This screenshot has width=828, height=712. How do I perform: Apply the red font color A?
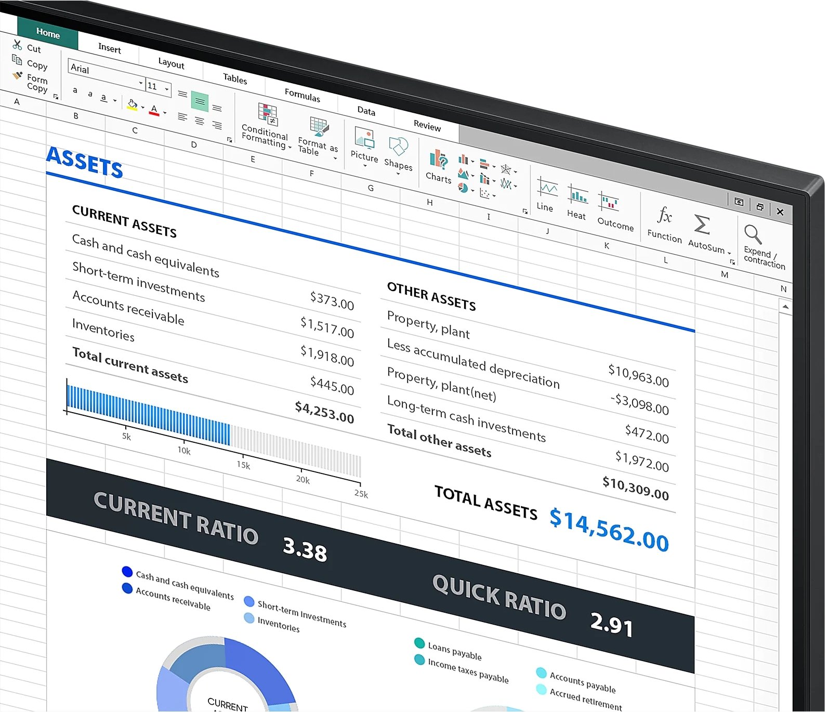[154, 110]
